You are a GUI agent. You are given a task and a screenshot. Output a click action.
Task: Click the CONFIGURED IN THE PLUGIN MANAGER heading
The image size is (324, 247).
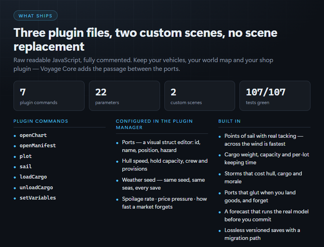pyautogui.click(x=154, y=124)
